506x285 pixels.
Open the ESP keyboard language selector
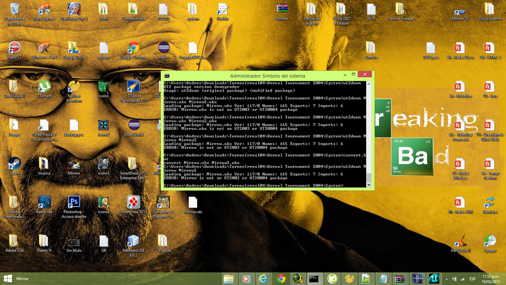coord(472,279)
